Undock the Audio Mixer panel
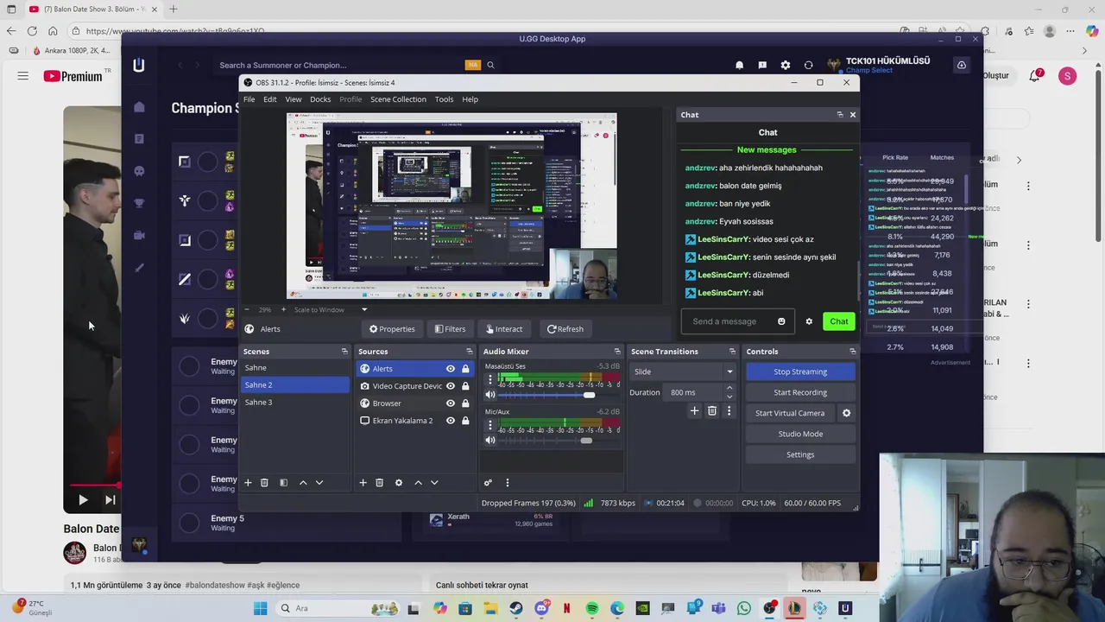This screenshot has width=1105, height=622. click(x=616, y=352)
